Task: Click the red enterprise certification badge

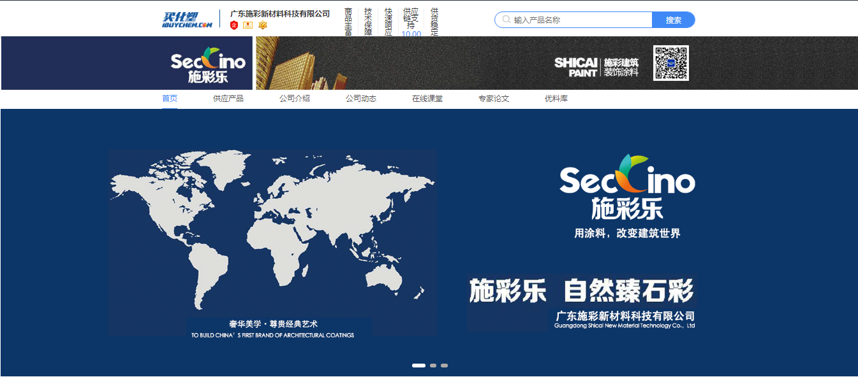Action: point(234,25)
